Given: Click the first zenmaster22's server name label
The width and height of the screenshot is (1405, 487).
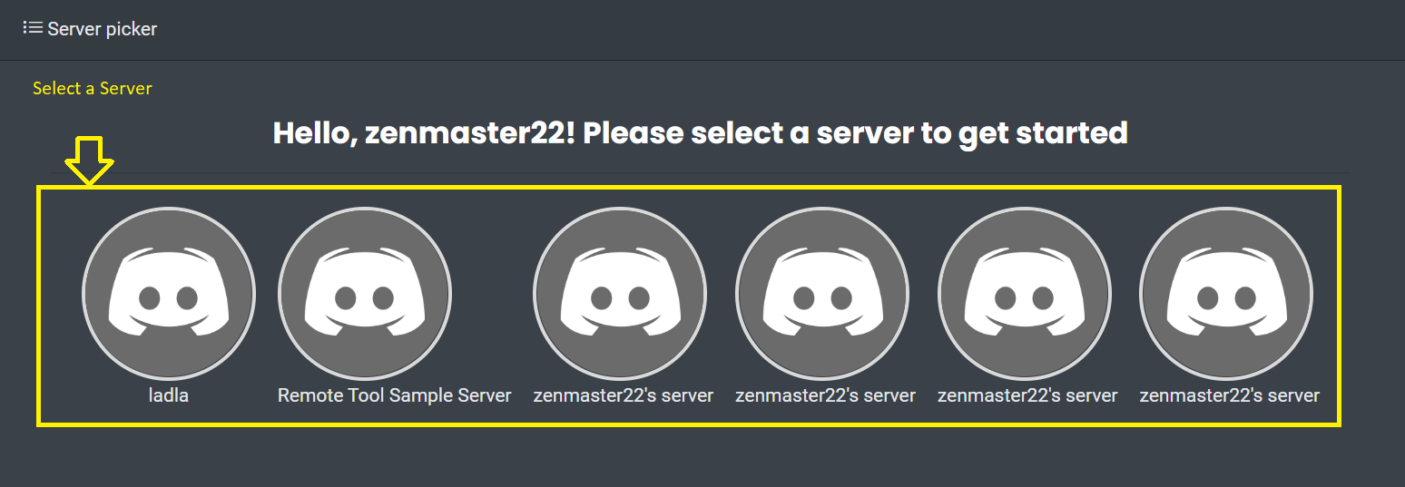Looking at the screenshot, I should point(624,395).
